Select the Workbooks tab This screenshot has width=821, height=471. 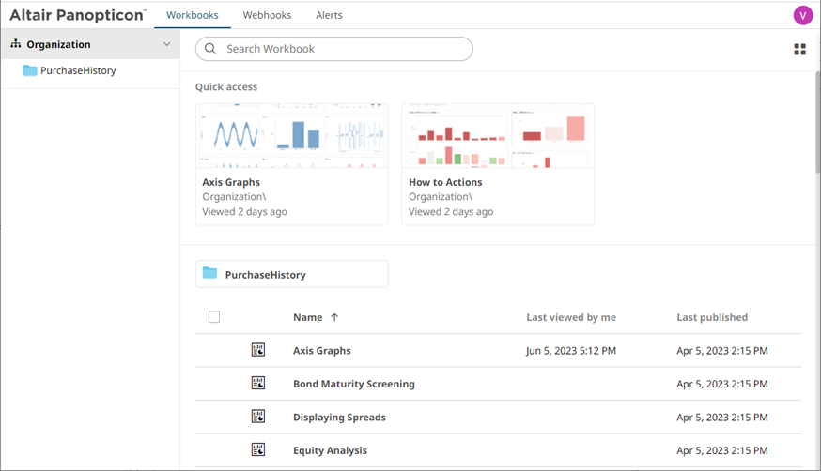click(x=193, y=15)
